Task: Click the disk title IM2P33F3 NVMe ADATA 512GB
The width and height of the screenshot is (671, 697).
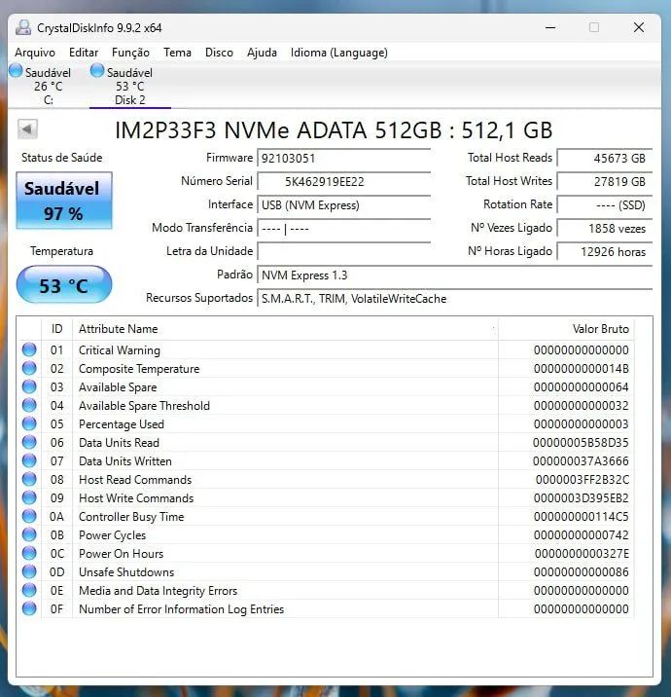Action: 334,130
